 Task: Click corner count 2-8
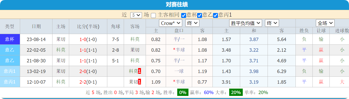click(x=115, y=50)
